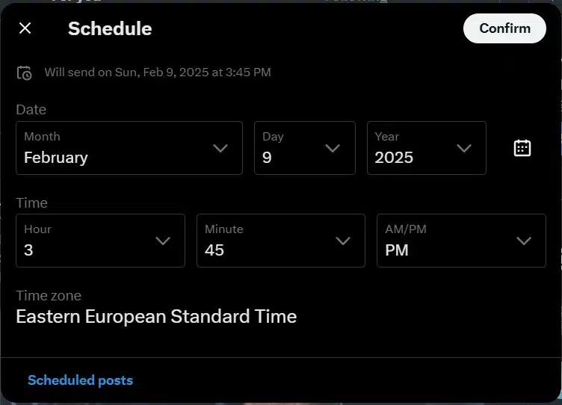Open the Hour dropdown showing 3
Image resolution: width=562 pixels, height=405 pixels.
101,241
